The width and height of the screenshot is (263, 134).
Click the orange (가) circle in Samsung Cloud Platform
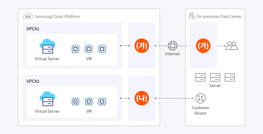click(141, 46)
